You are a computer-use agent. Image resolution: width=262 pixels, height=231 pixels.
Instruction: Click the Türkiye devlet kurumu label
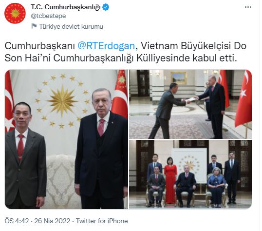71,26
